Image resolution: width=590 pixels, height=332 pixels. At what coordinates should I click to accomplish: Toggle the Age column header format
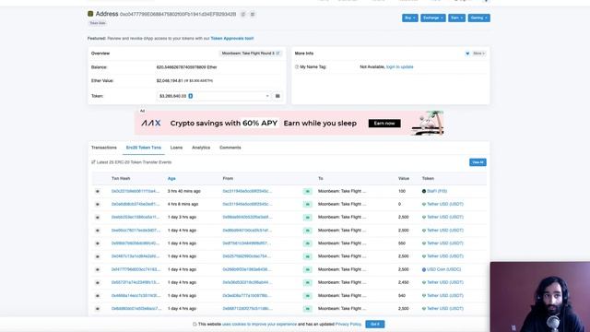(171, 178)
